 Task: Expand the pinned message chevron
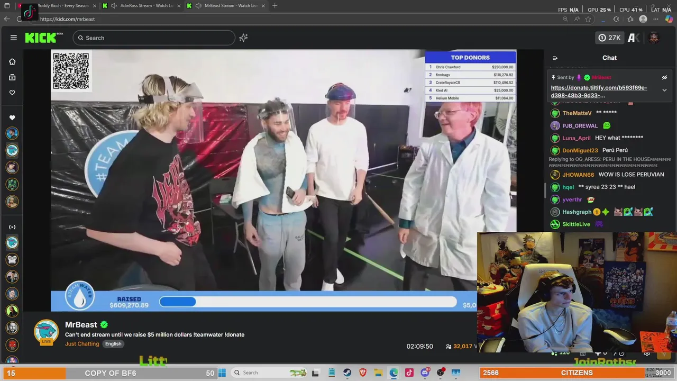pyautogui.click(x=664, y=90)
